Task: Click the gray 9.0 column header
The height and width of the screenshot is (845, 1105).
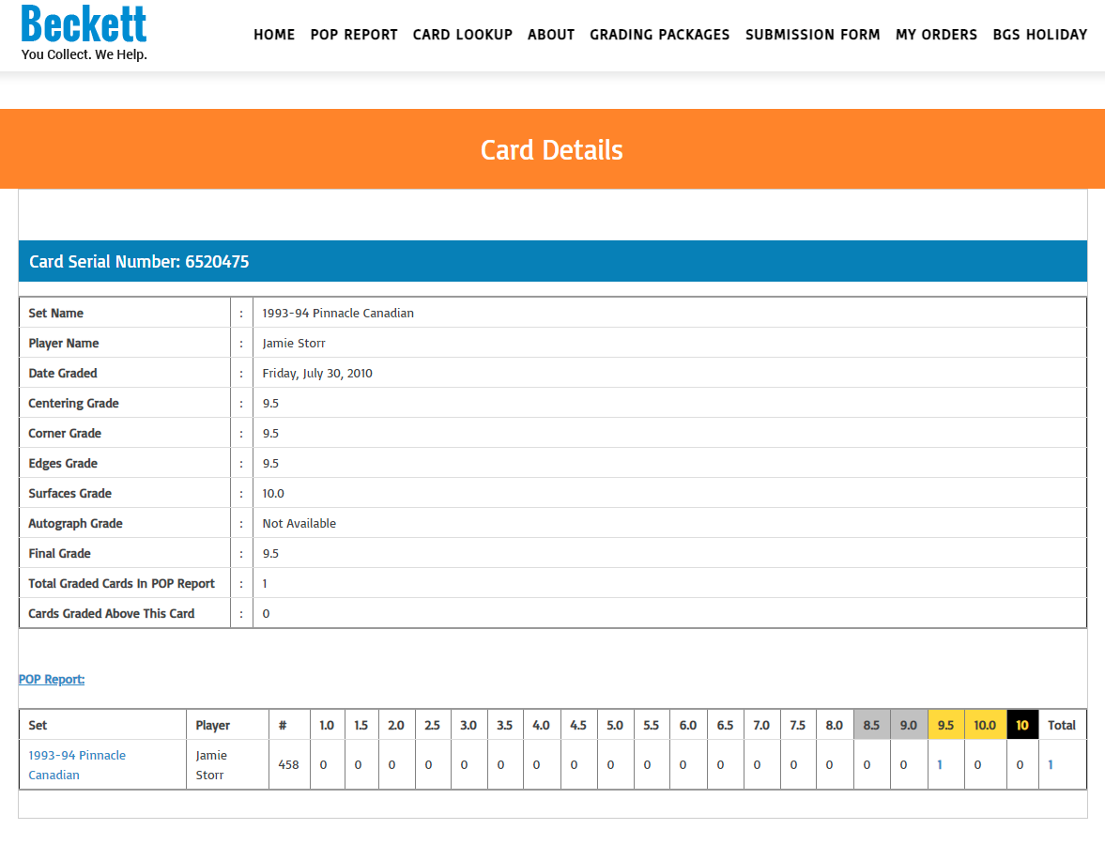Action: coord(909,725)
